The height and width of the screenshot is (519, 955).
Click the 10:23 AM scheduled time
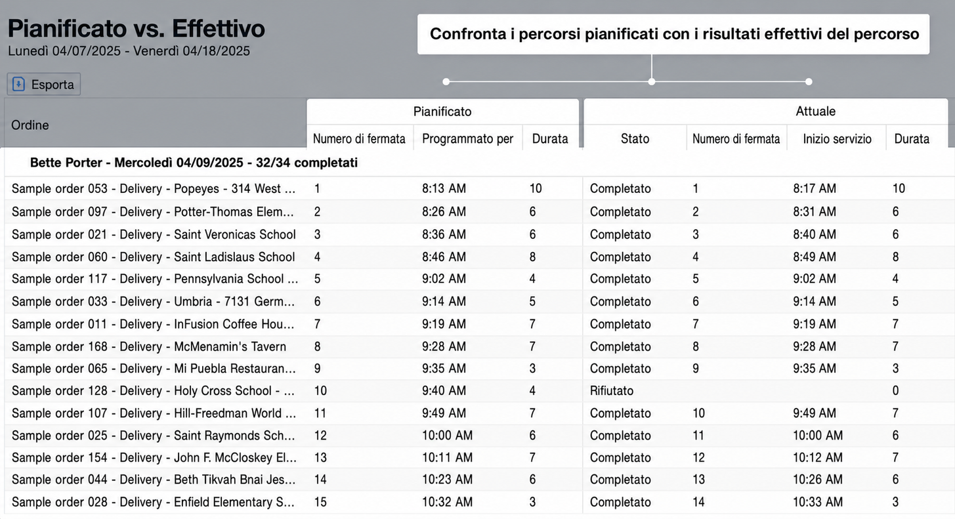coord(447,480)
